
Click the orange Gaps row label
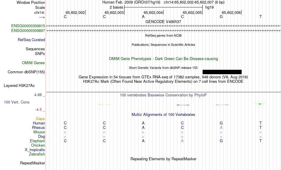40,119
